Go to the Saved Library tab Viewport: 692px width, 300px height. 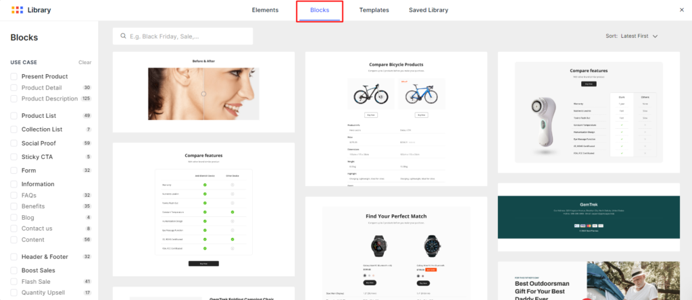(x=428, y=10)
